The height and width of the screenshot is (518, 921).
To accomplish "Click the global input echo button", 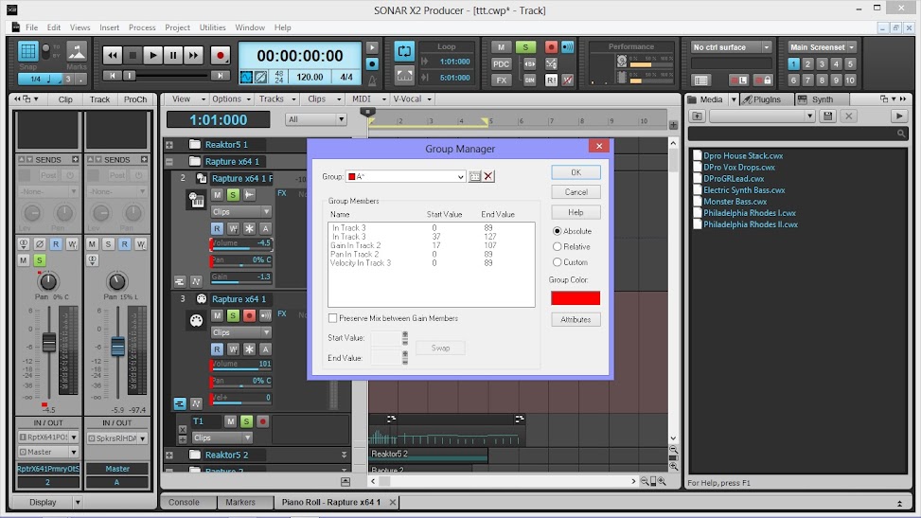I will click(x=567, y=47).
